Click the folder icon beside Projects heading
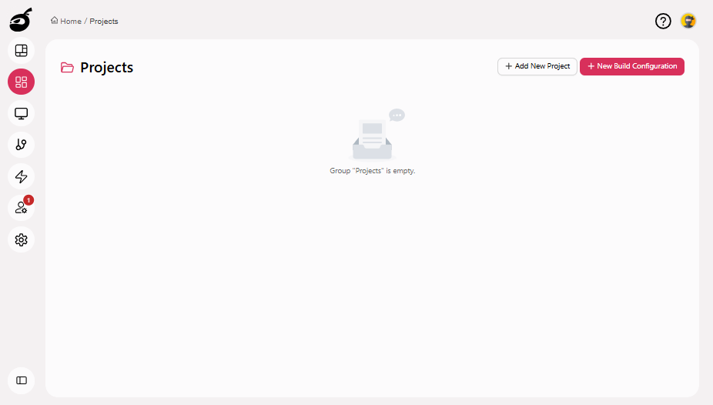713x405 pixels. point(67,68)
